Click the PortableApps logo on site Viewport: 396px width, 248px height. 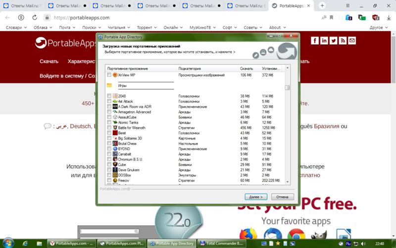[x=65, y=43]
